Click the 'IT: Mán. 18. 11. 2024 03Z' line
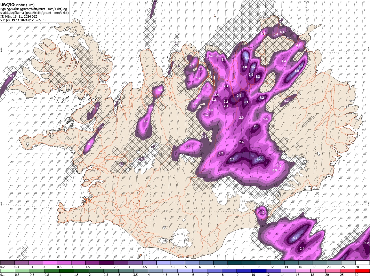The height and width of the screenshot is (277, 370). pos(18,17)
